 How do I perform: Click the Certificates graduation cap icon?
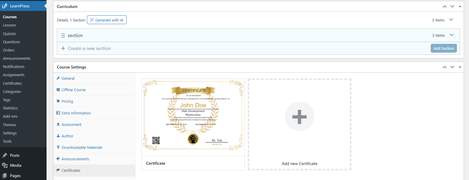pyautogui.click(x=58, y=170)
